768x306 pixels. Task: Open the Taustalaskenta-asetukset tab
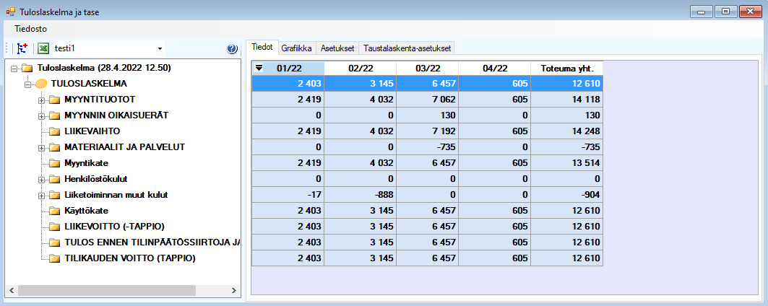pyautogui.click(x=407, y=48)
